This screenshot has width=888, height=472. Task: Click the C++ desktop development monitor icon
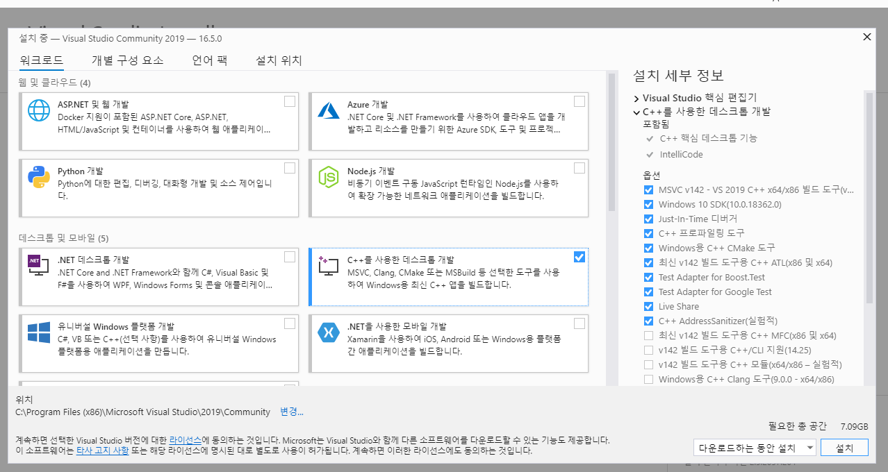(328, 266)
